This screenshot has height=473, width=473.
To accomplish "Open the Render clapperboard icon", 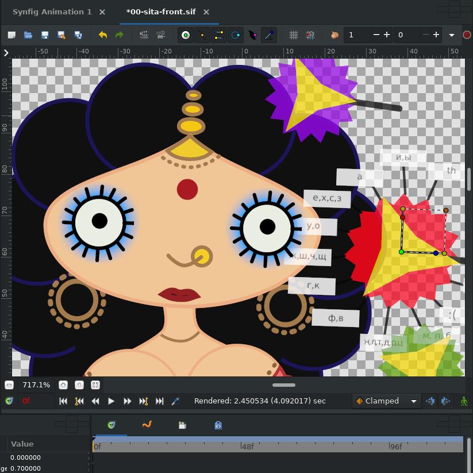I will pos(144,35).
